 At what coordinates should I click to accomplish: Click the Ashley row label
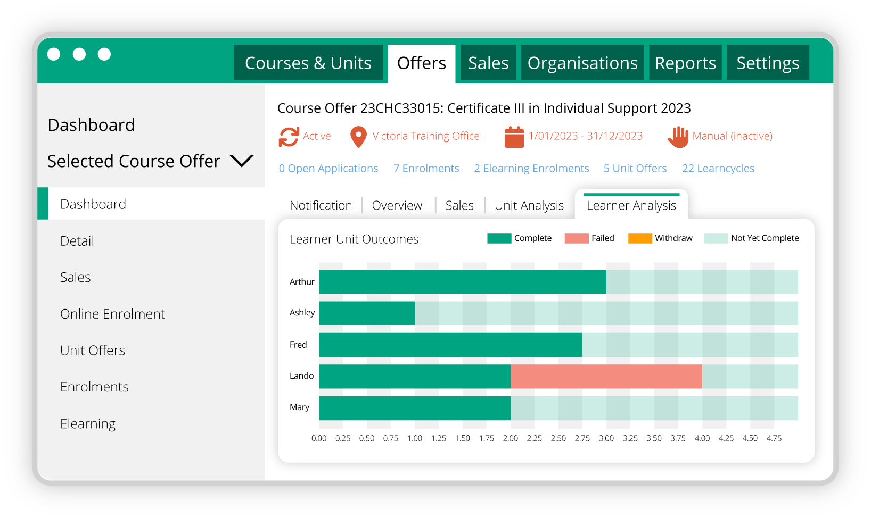tap(302, 313)
